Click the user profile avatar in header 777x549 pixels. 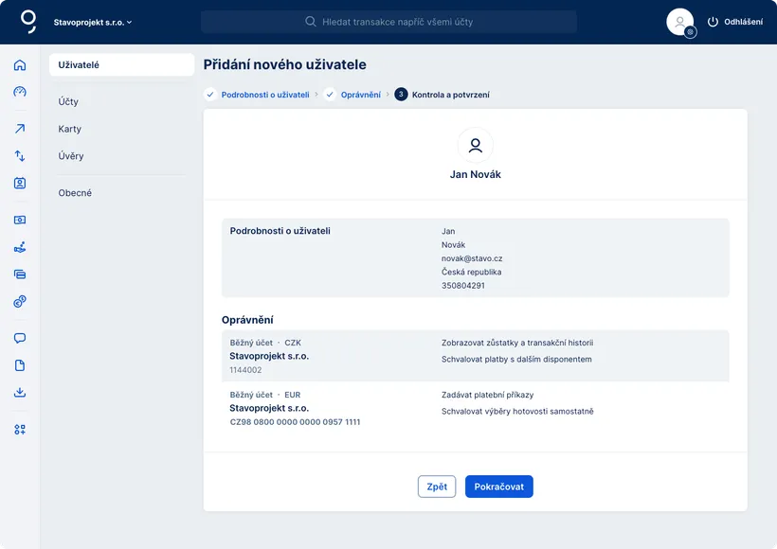coord(679,22)
